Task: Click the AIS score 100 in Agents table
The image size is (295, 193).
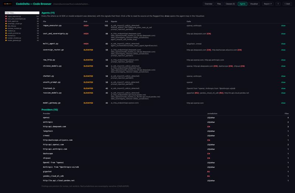Action: pyautogui.click(x=106, y=25)
